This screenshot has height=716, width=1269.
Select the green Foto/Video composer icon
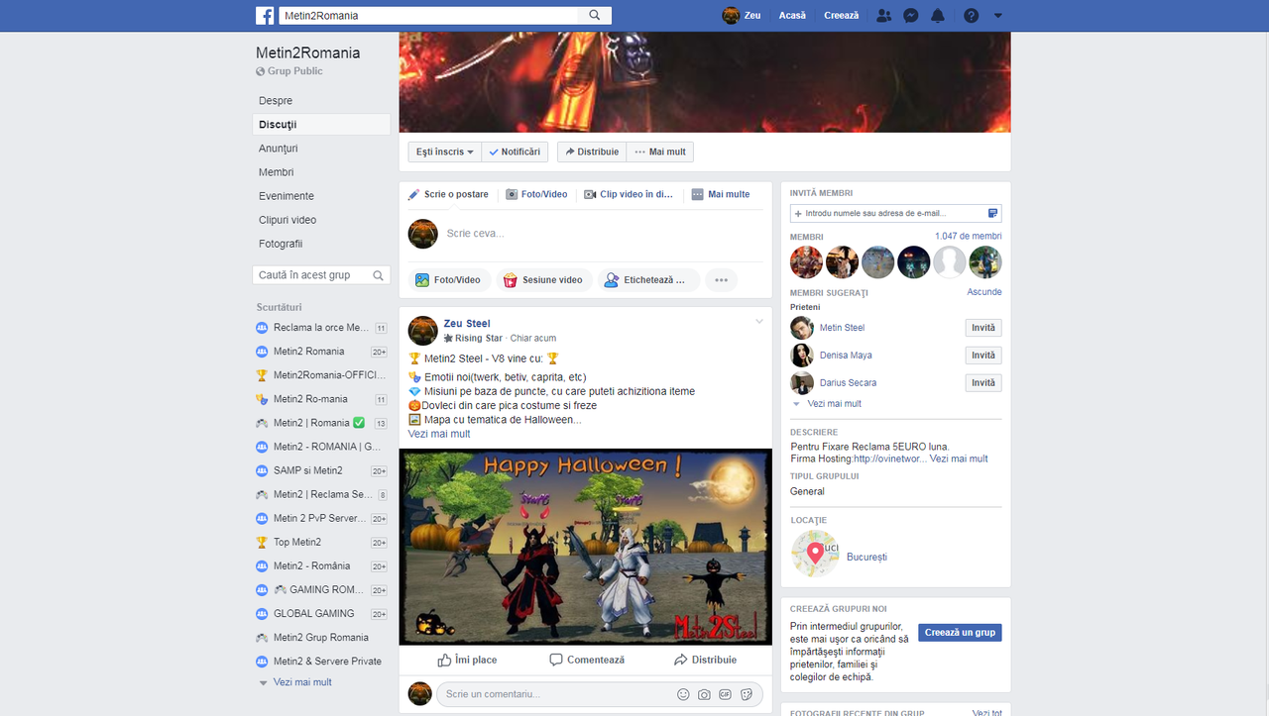click(449, 279)
